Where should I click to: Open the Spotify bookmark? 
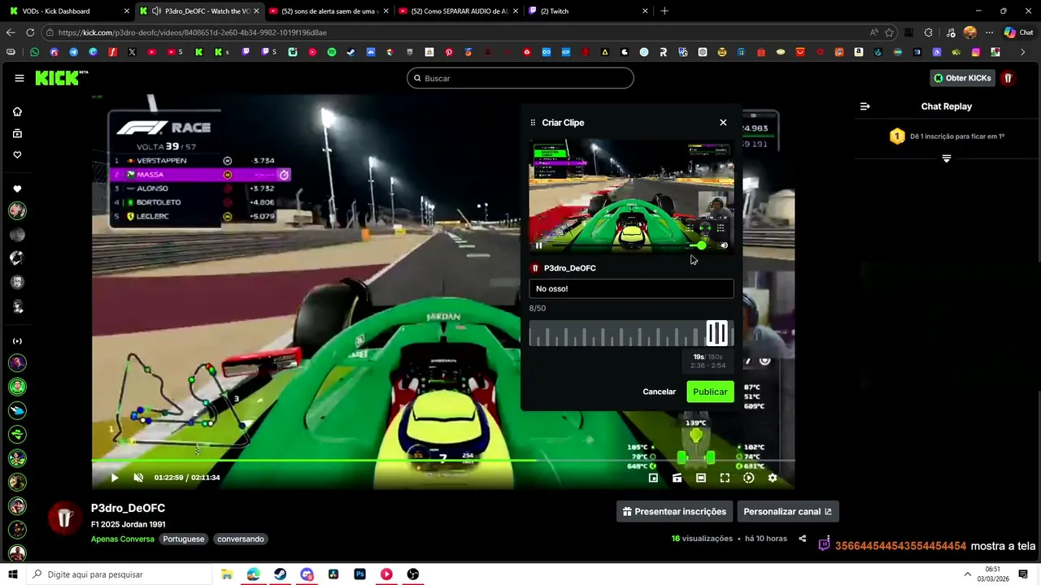click(x=332, y=52)
